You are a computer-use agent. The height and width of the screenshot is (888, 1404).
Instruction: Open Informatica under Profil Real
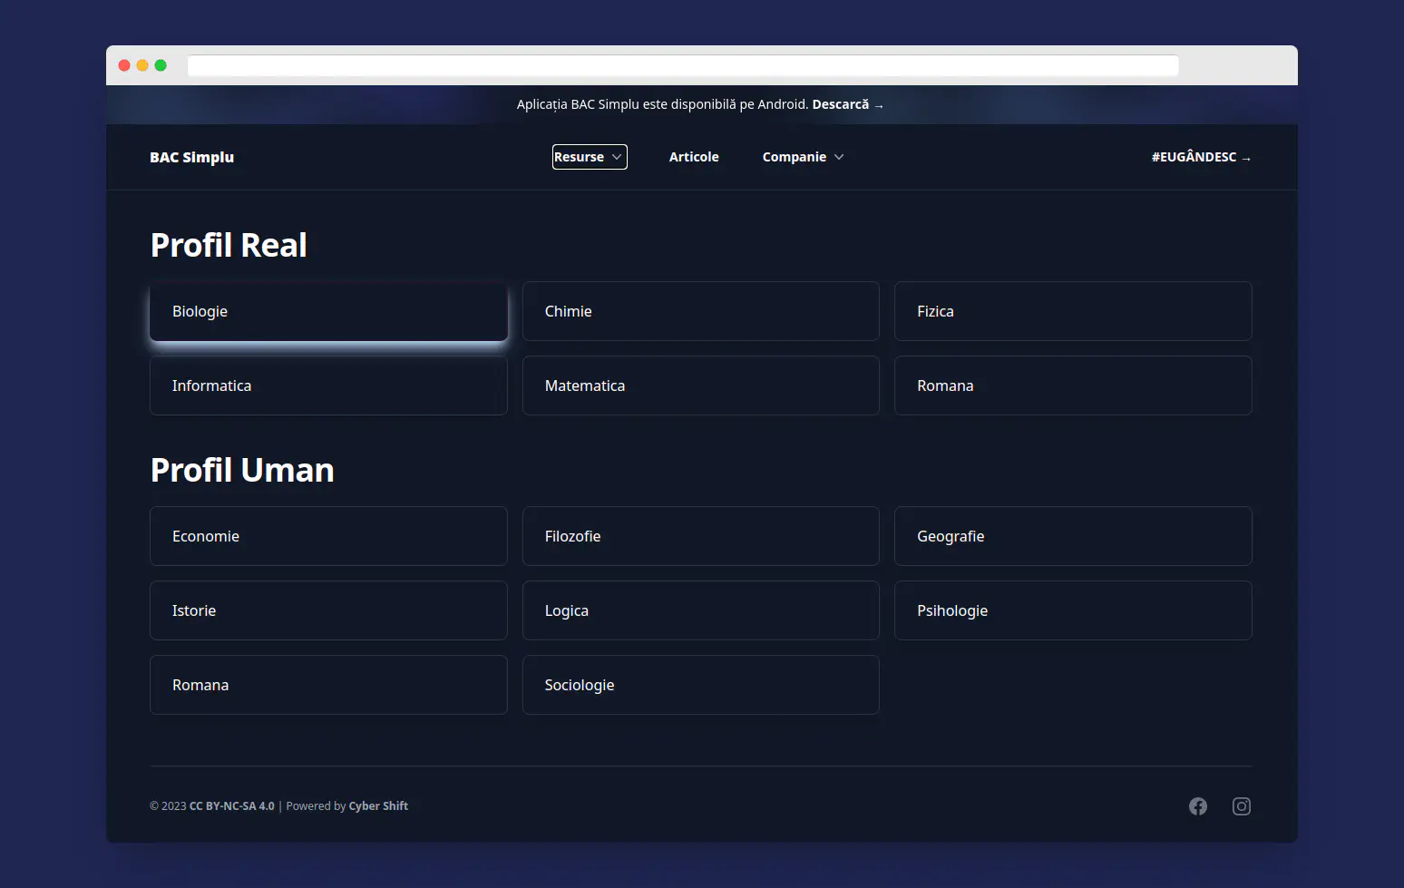tap(328, 385)
